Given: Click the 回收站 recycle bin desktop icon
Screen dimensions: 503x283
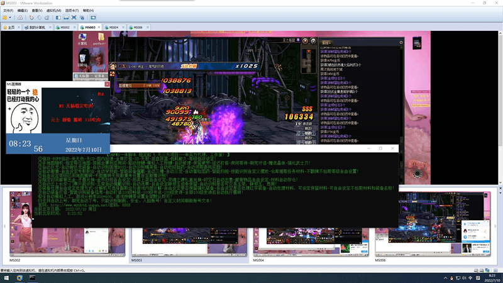Looking at the screenshot, I should pyautogui.click(x=82, y=59).
